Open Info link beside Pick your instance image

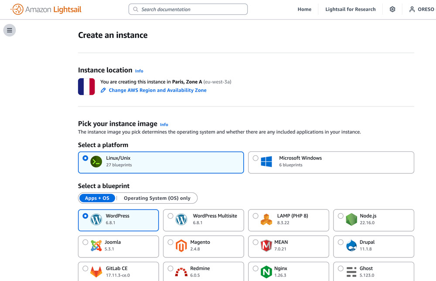pos(164,125)
